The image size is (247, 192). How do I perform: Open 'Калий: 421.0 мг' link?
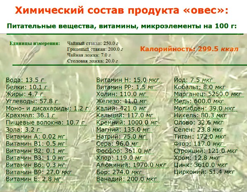(x=121, y=108)
